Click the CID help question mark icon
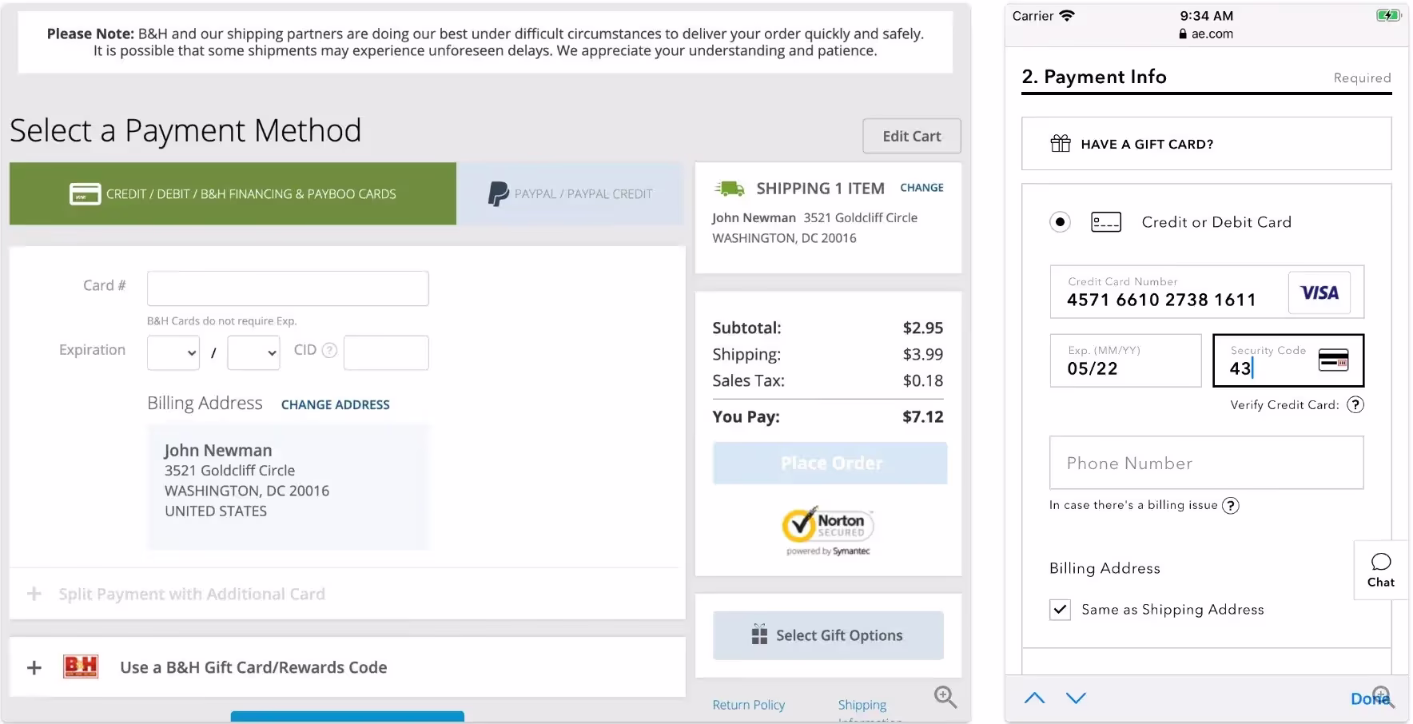Screen dimensions: 1413x724 coord(329,351)
